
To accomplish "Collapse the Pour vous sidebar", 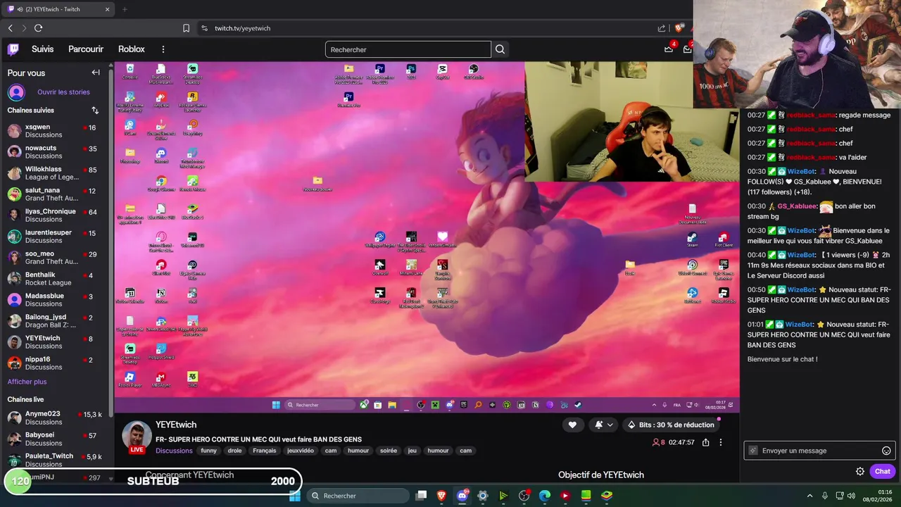I will pyautogui.click(x=96, y=73).
